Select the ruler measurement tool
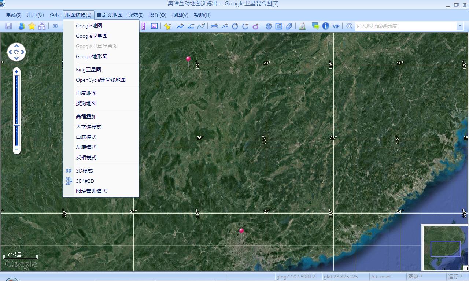469x281 pixels. [x=143, y=26]
